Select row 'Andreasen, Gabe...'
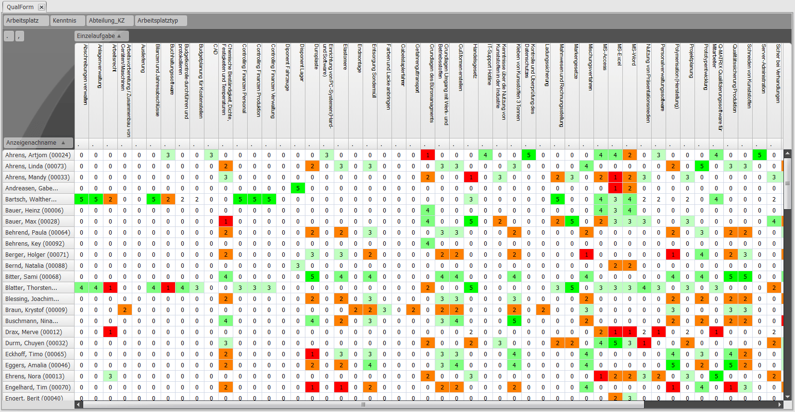The image size is (795, 412). (x=38, y=188)
